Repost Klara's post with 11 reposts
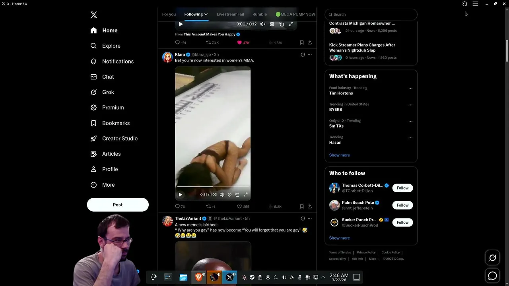The image size is (509, 286). coord(210,207)
